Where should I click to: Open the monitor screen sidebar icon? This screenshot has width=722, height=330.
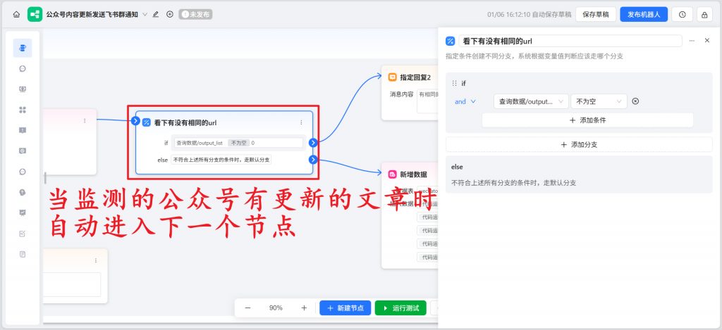click(23, 89)
